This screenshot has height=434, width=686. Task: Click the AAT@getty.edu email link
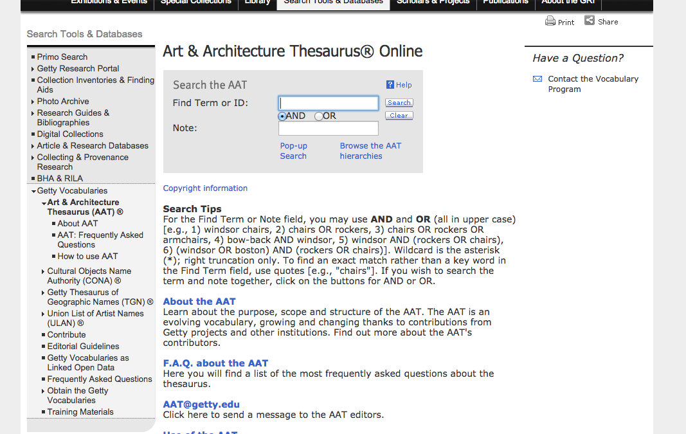tap(201, 404)
